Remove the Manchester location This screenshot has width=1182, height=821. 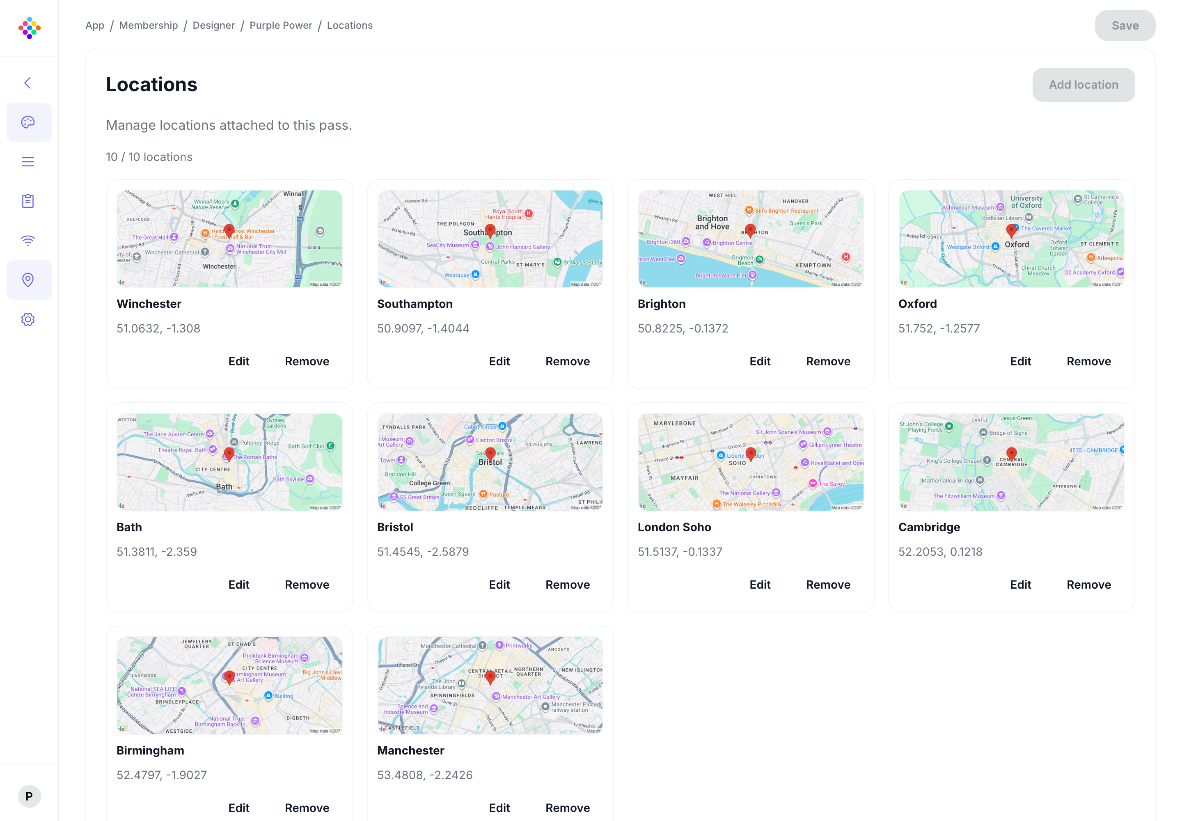click(x=568, y=807)
